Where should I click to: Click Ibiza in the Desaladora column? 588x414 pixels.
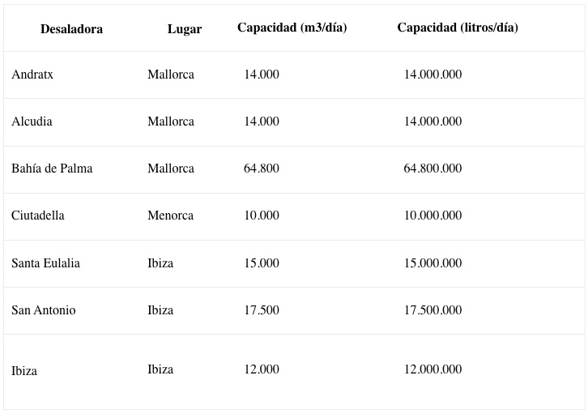[x=24, y=371]
